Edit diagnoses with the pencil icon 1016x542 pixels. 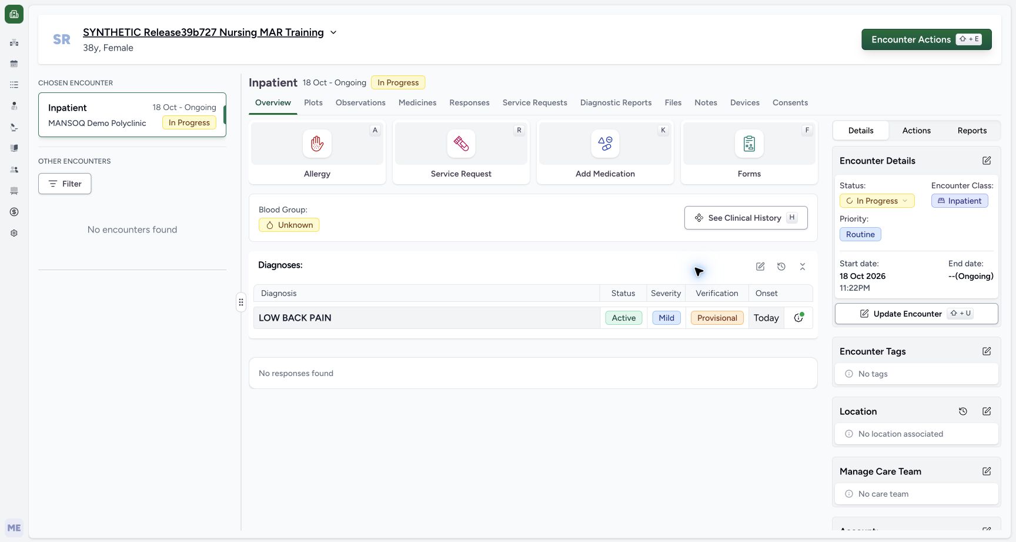[x=760, y=267]
